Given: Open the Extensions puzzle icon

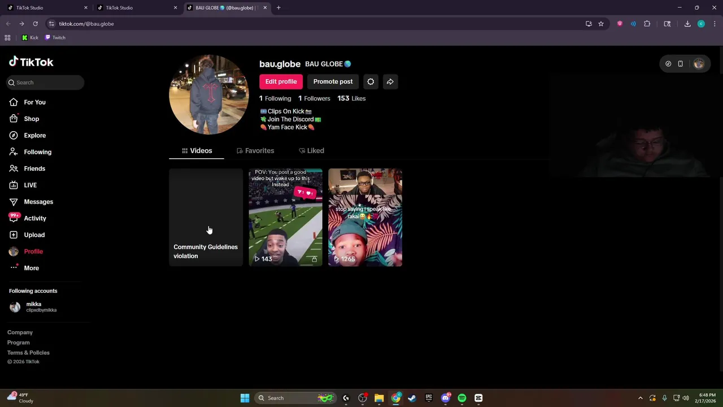Looking at the screenshot, I should coord(647,24).
